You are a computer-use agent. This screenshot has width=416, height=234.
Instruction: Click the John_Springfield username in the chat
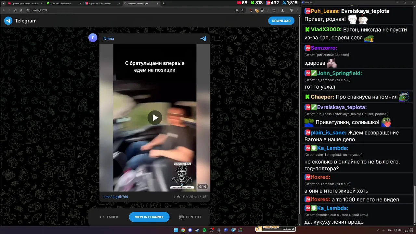(339, 73)
